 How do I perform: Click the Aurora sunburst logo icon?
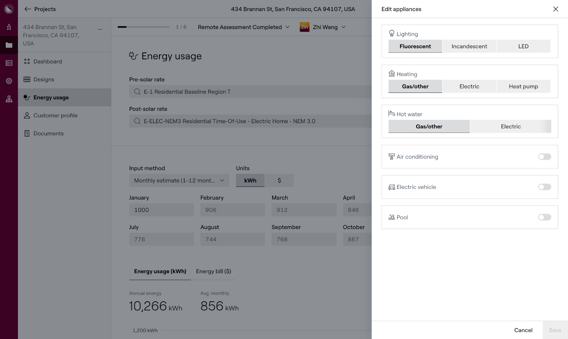pyautogui.click(x=9, y=9)
